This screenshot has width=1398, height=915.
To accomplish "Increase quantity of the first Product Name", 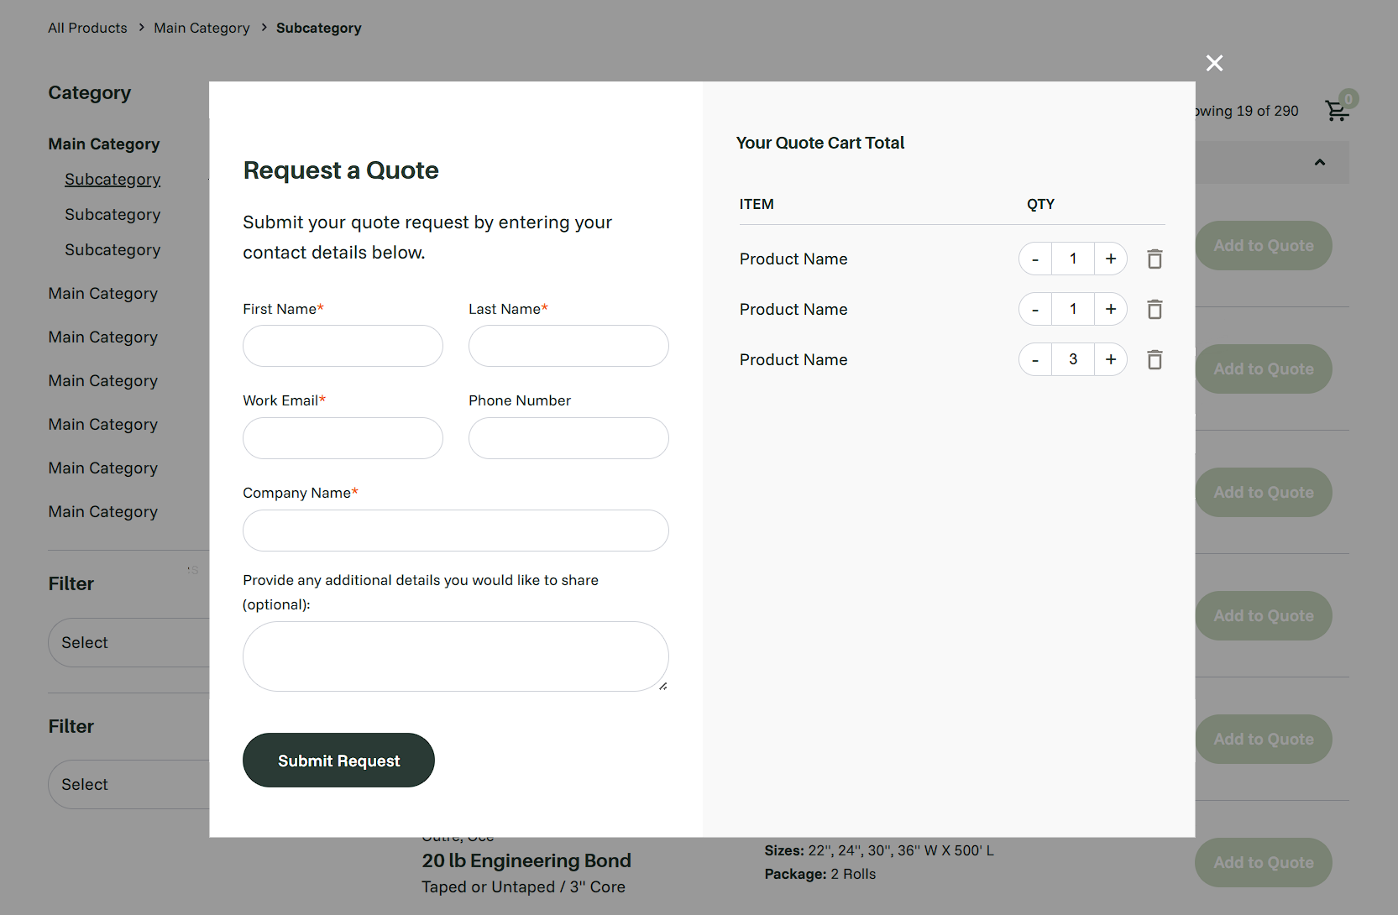I will pyautogui.click(x=1110, y=259).
